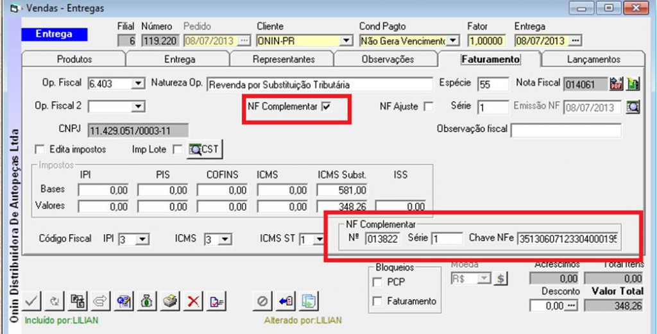Uncheck the NF Complementar checkbox

[x=327, y=106]
